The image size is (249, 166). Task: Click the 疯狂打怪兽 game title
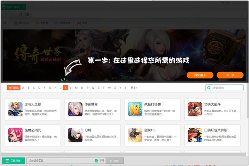(153, 104)
